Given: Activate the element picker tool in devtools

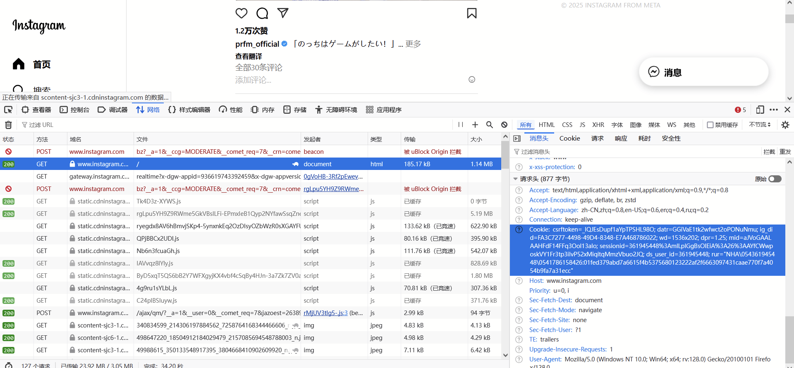Looking at the screenshot, I should tap(8, 110).
